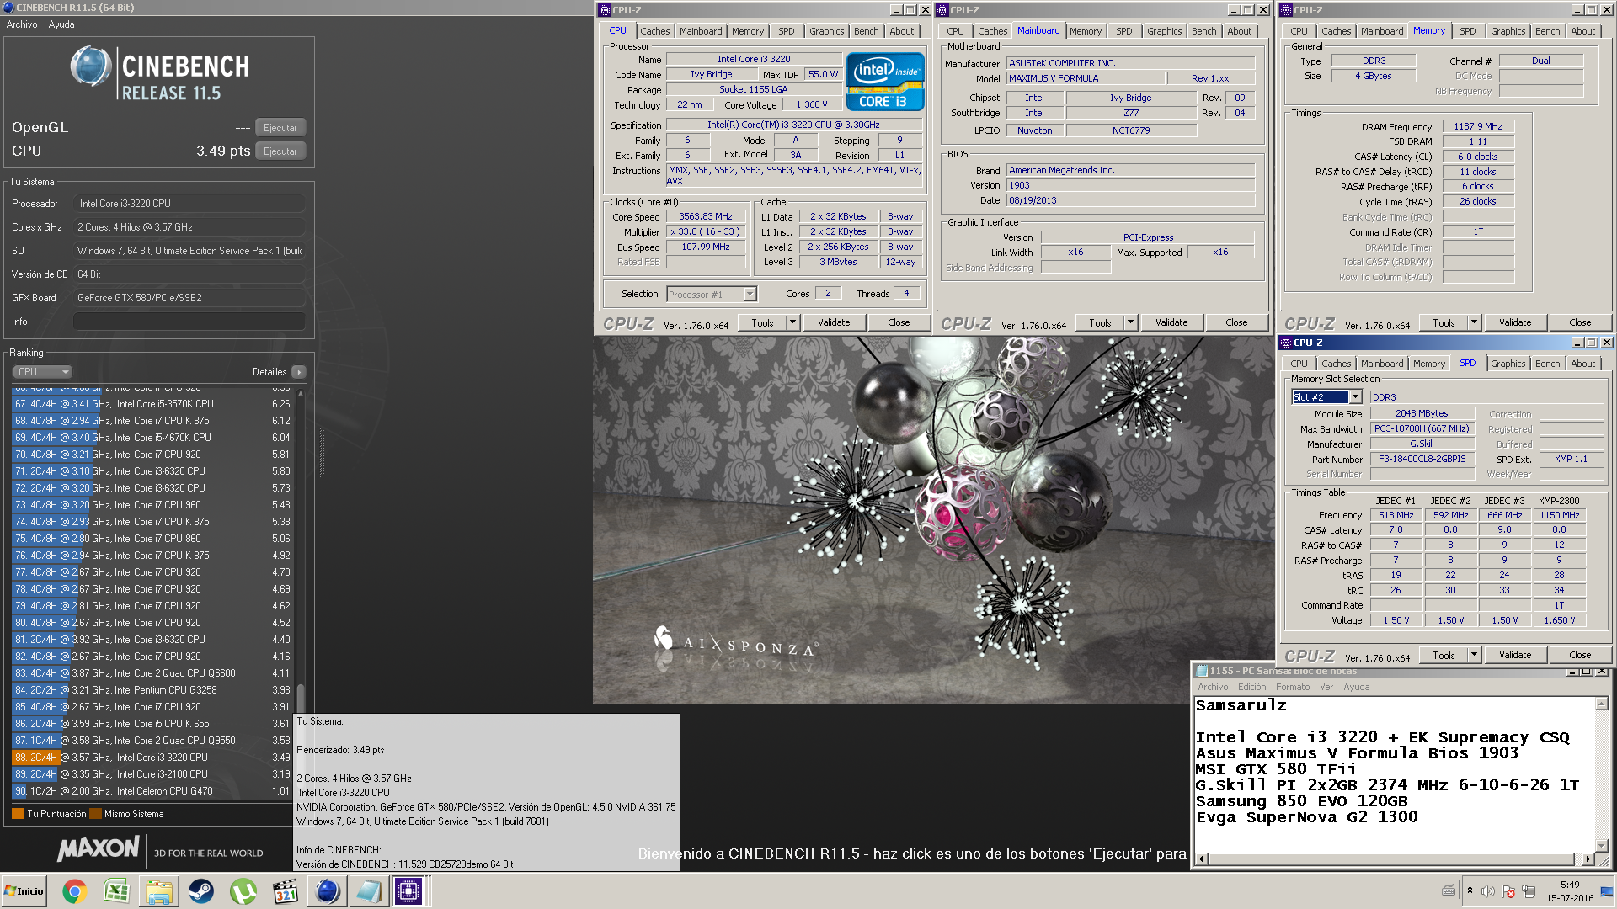Click the Cinebench title bar app icon
Image resolution: width=1617 pixels, height=909 pixels.
tap(8, 8)
